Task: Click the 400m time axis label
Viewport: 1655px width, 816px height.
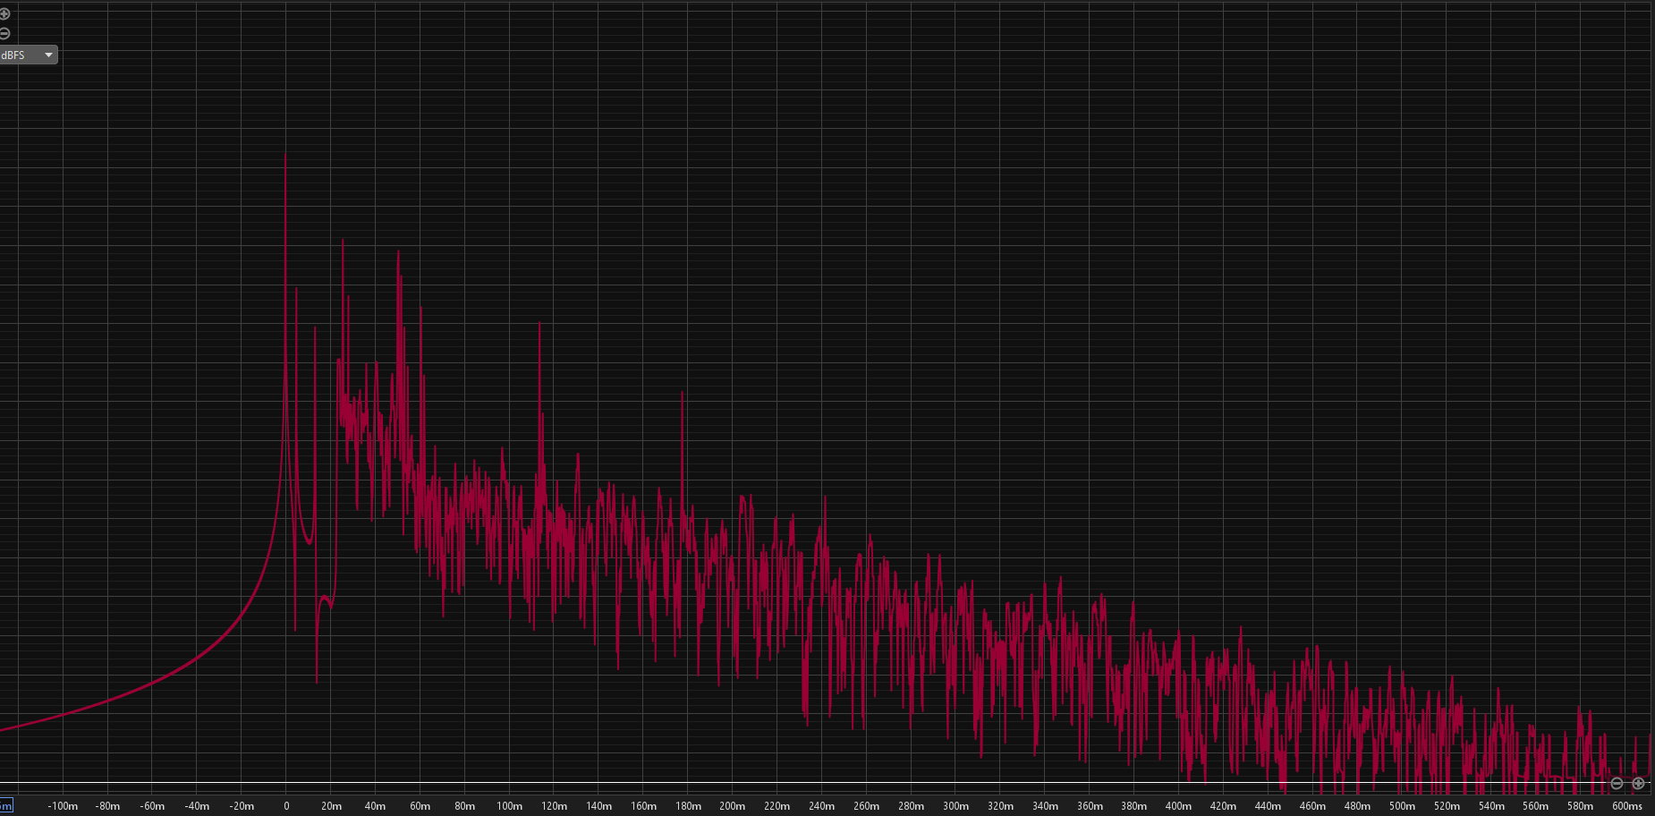Action: pos(1179,806)
